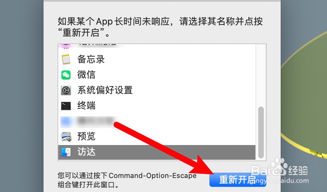Viewport: 327px width, 192px height.
Task: Select the 备忘录 row label
Action: pyautogui.click(x=91, y=59)
